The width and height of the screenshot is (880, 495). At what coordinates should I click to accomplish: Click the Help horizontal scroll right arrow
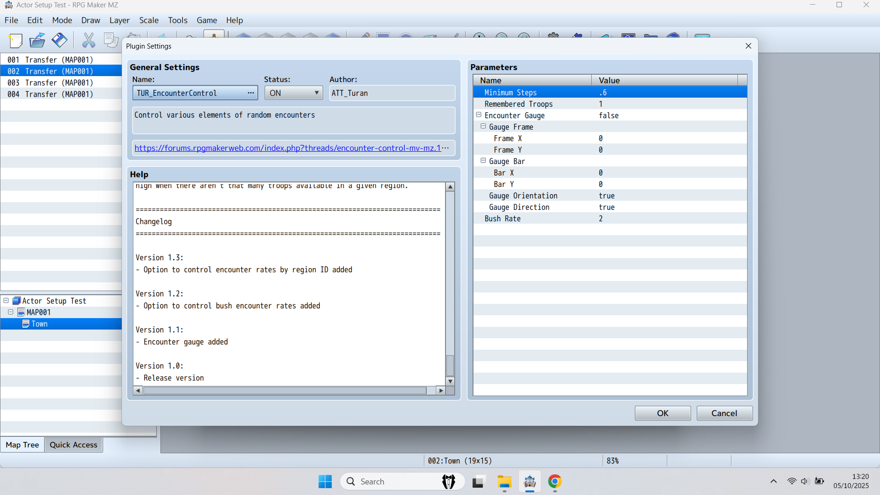(440, 390)
